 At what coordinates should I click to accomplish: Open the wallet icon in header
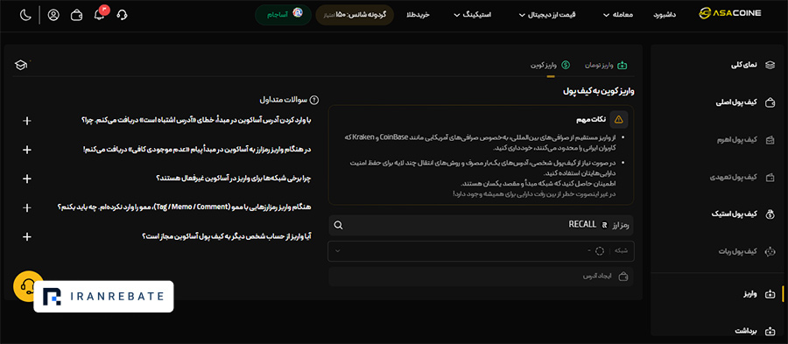[x=76, y=15]
